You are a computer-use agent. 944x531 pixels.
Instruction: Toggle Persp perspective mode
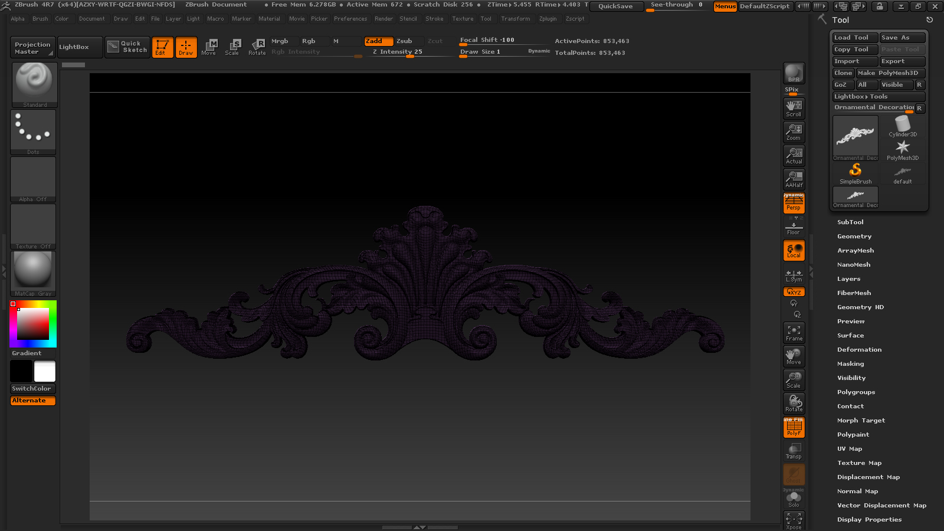pyautogui.click(x=794, y=203)
